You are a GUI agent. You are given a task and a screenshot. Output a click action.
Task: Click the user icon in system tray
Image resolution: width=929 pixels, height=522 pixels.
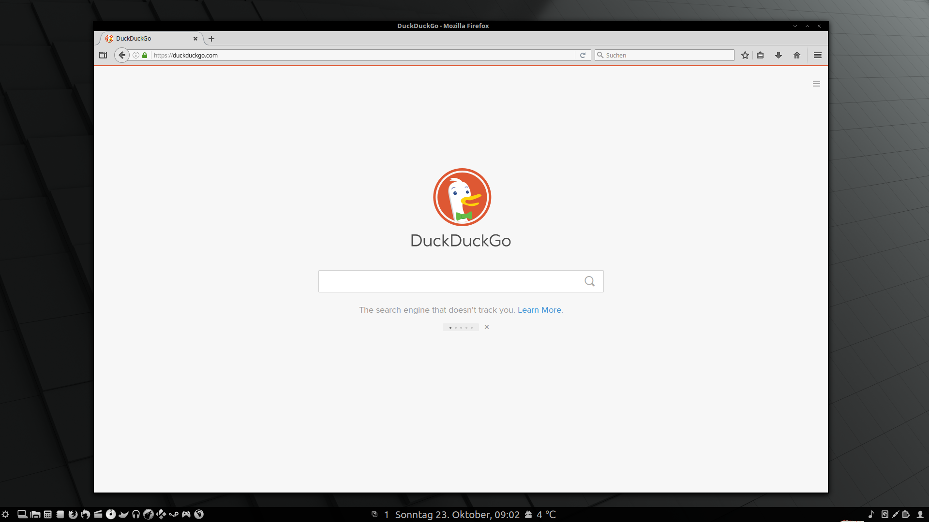(920, 514)
